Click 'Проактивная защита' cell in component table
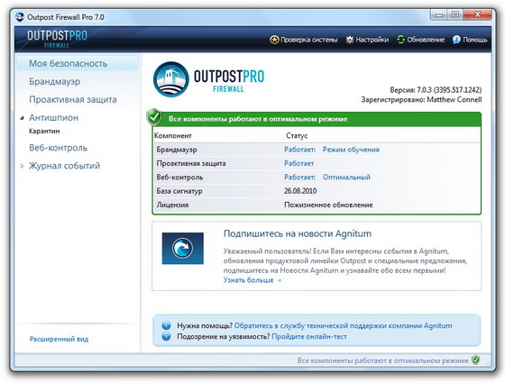Screen dimensions: 505x383 pos(191,163)
